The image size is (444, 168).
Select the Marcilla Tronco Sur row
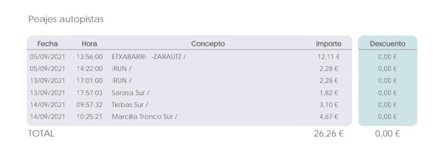pos(190,117)
